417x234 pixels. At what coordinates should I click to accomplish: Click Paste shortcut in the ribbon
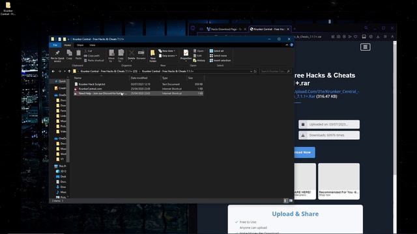pyautogui.click(x=94, y=60)
